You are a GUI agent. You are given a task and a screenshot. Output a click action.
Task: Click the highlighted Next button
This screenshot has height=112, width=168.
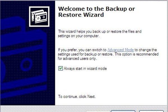pos(123,111)
